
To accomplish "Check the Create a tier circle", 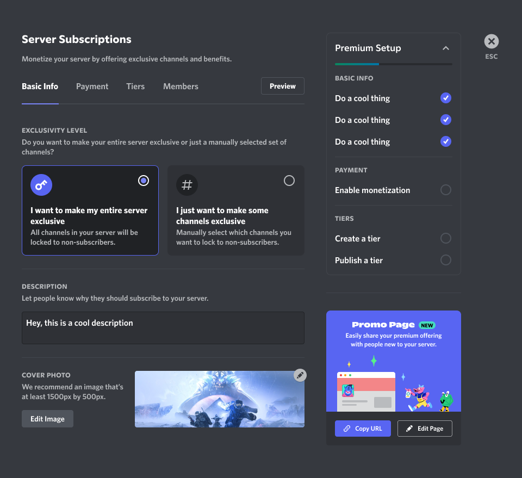I will 446,238.
